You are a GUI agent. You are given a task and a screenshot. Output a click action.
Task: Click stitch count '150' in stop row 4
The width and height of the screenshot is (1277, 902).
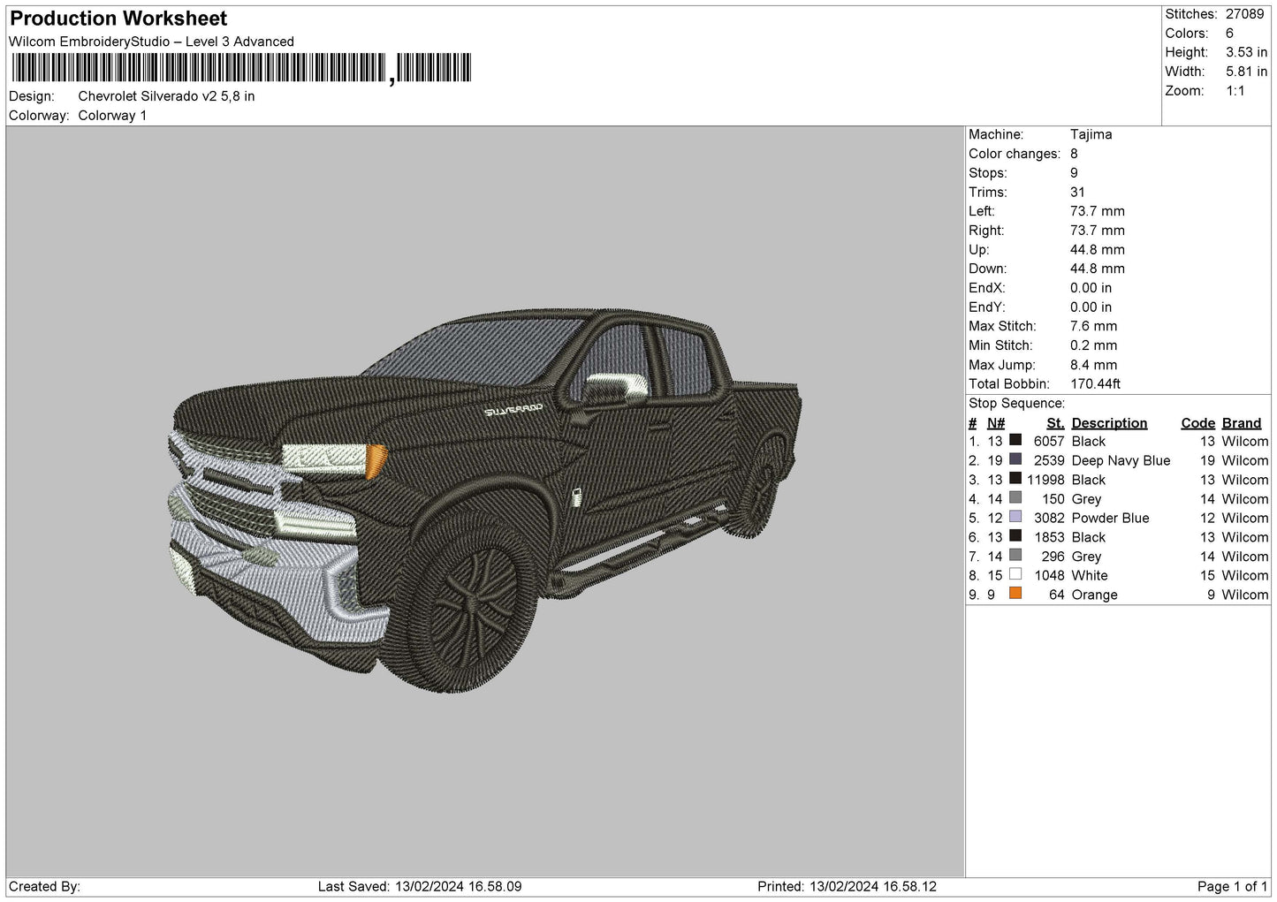(x=1053, y=498)
